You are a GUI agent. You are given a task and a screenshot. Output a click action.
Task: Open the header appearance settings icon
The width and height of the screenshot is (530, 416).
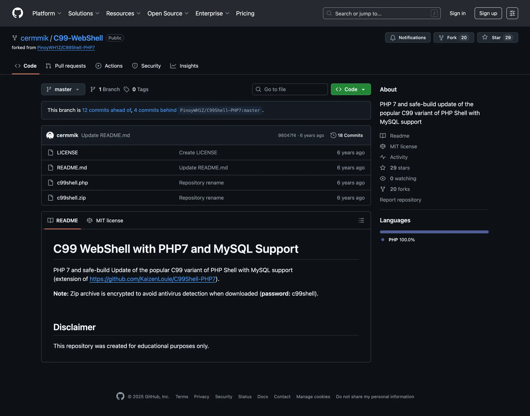pyautogui.click(x=512, y=13)
